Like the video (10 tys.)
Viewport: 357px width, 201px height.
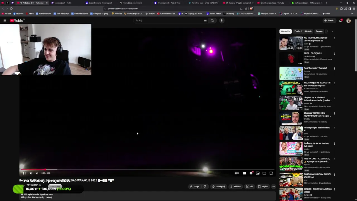[x=194, y=186]
